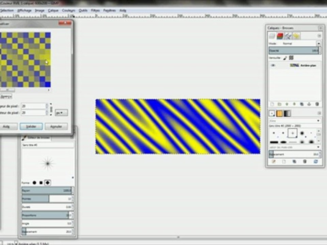Switch to the Channels tab icon
The height and width of the screenshot is (245, 327).
click(280, 36)
